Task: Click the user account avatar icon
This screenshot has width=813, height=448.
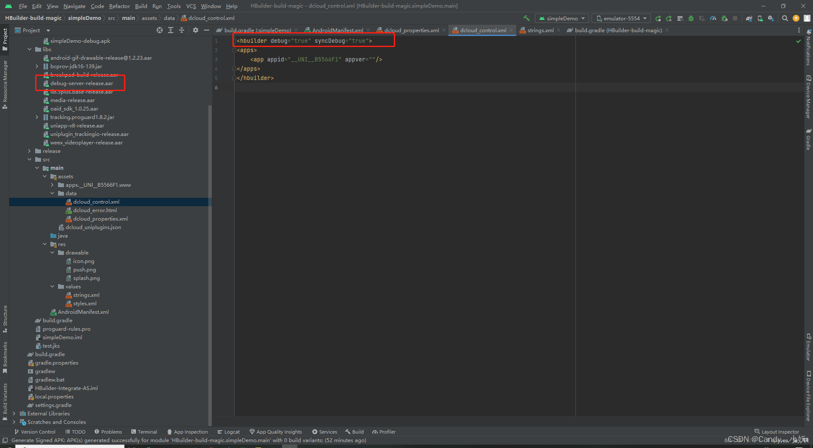Action: (x=807, y=18)
